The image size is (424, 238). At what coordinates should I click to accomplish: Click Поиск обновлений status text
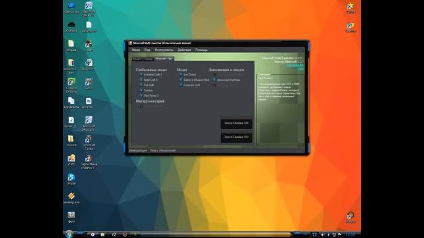(162, 151)
